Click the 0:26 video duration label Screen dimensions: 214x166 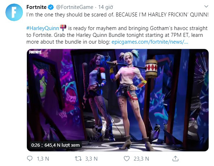pos(35,145)
